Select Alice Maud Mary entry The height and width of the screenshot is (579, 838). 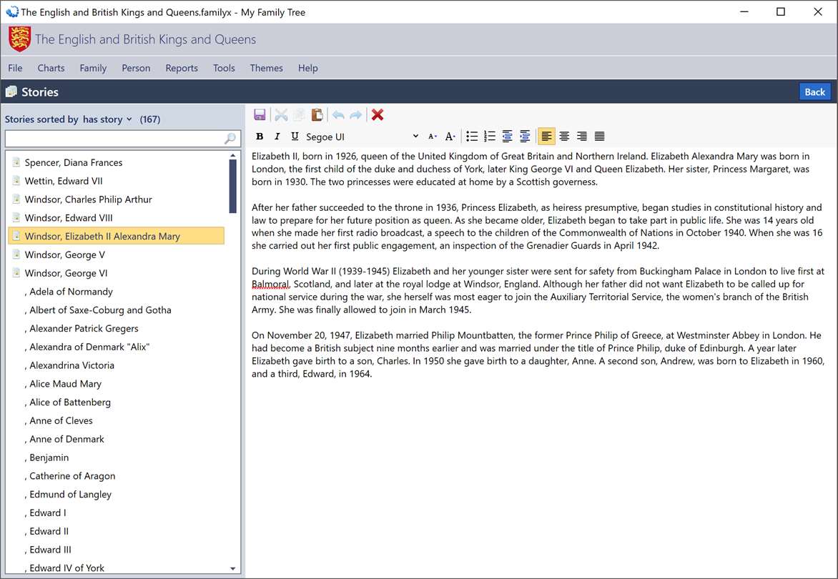[116, 384]
